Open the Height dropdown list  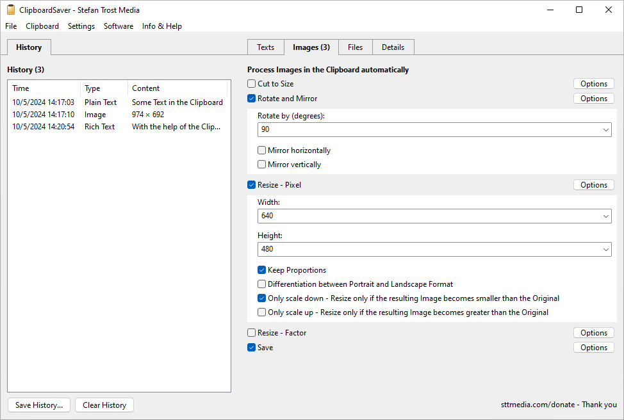(x=605, y=250)
